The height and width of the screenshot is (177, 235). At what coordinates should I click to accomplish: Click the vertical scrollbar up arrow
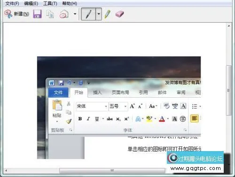pos(229,26)
